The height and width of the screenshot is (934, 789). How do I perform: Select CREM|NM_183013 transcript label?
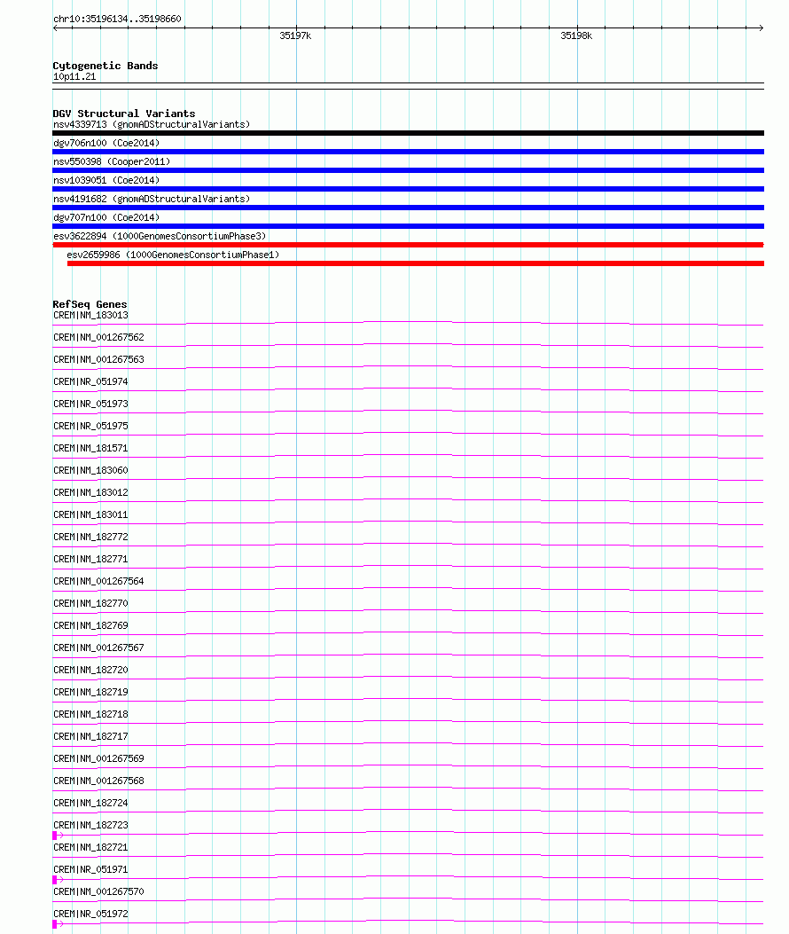(90, 315)
